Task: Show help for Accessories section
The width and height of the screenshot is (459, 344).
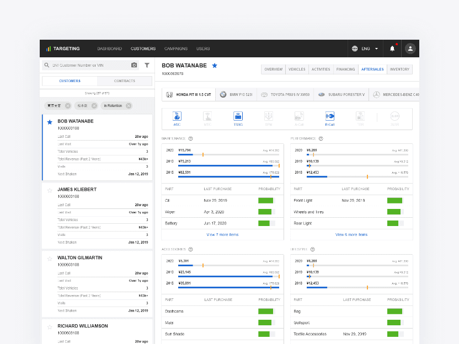Action: click(190, 249)
